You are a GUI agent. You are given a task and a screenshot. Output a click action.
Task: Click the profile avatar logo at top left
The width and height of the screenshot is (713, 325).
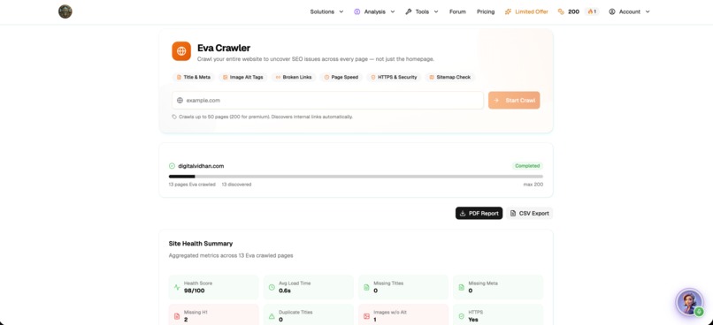(65, 11)
